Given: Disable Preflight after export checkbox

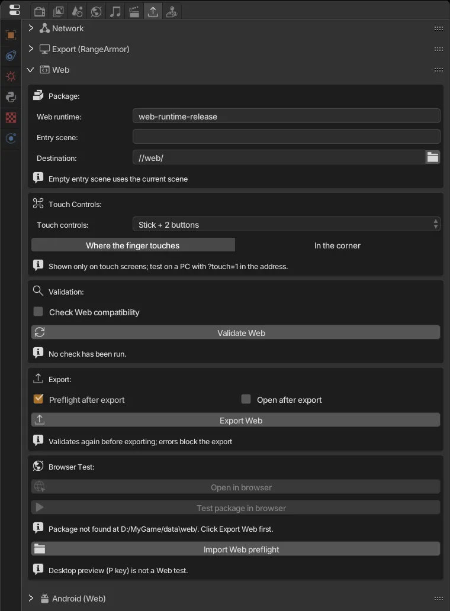Looking at the screenshot, I should pos(38,399).
